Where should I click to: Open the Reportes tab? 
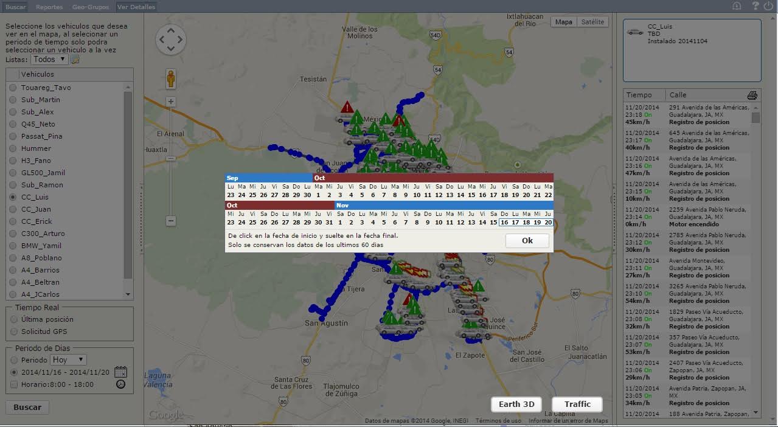tap(49, 7)
